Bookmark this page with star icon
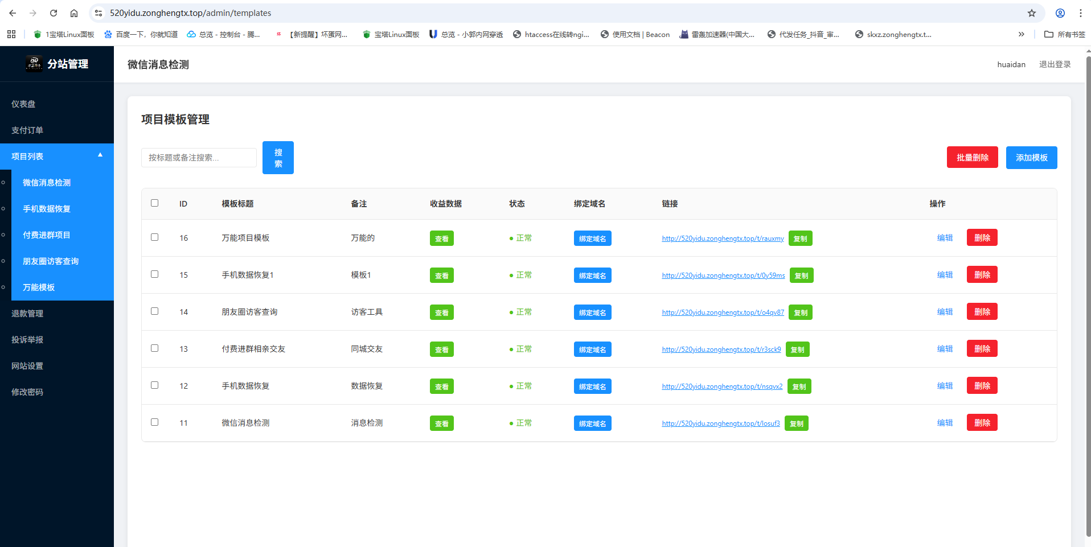The width and height of the screenshot is (1091, 547). [x=1031, y=13]
